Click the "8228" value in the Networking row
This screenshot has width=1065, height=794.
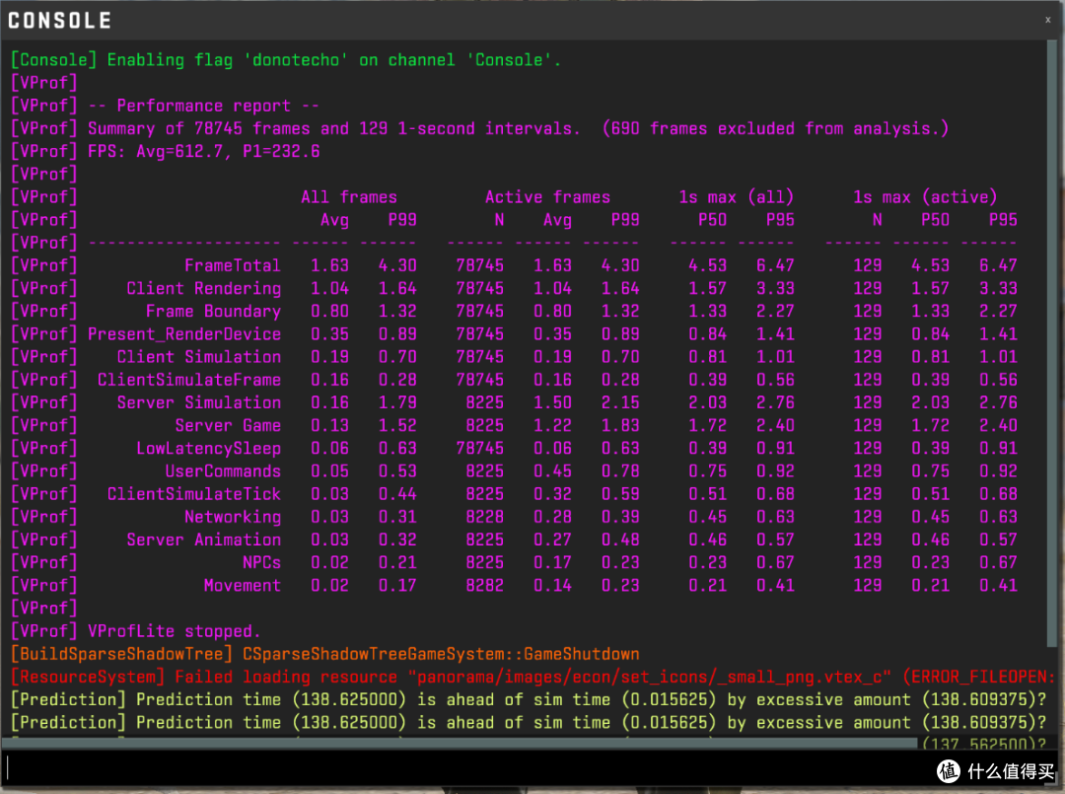(x=484, y=517)
